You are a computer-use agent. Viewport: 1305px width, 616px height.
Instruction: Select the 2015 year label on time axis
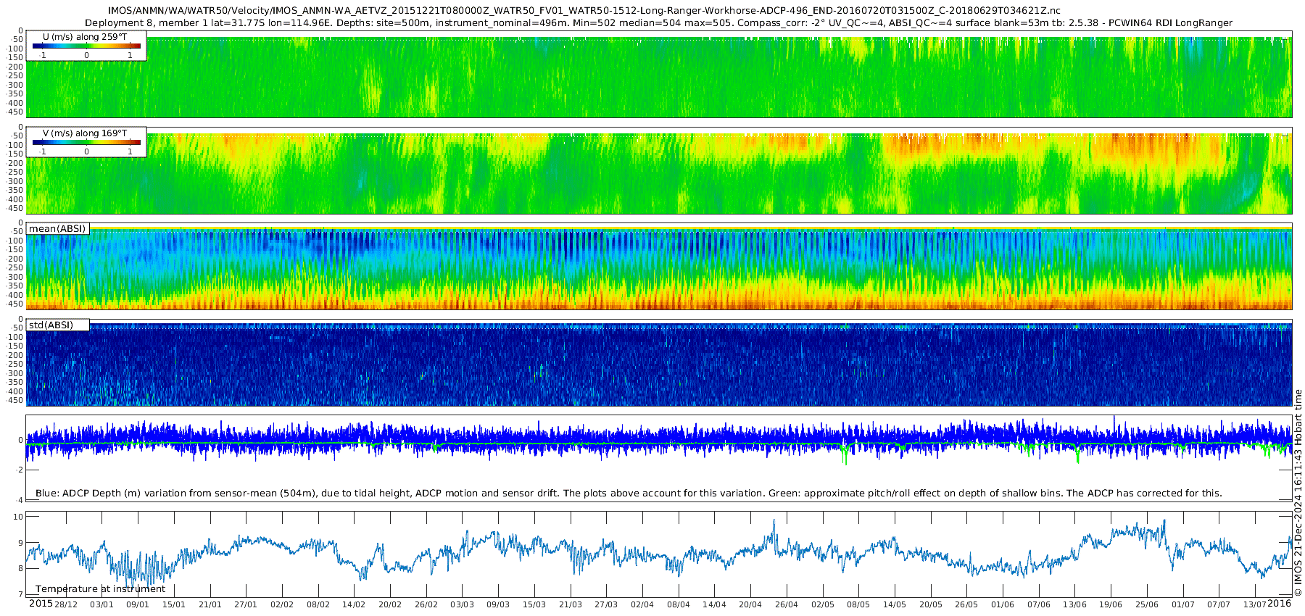[41, 604]
